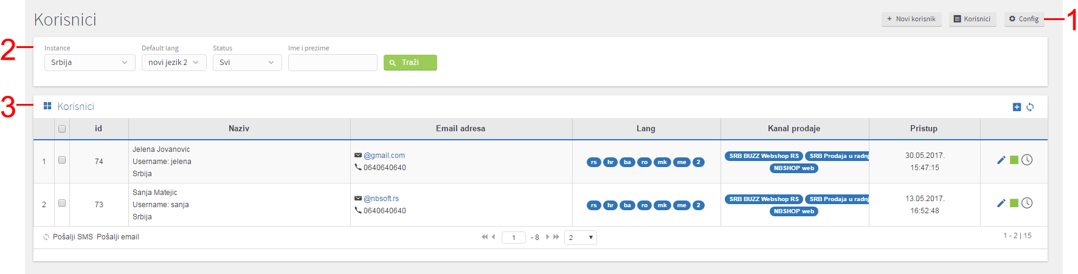The height and width of the screenshot is (274, 1078).
Task: Click the green status square for Jelena Jovanovic
Action: pyautogui.click(x=1014, y=160)
